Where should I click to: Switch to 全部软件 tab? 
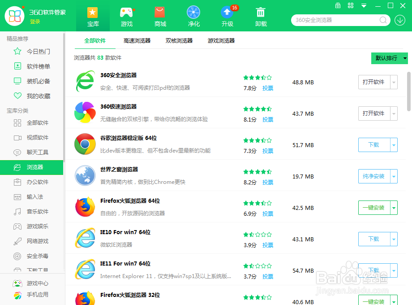click(x=95, y=41)
